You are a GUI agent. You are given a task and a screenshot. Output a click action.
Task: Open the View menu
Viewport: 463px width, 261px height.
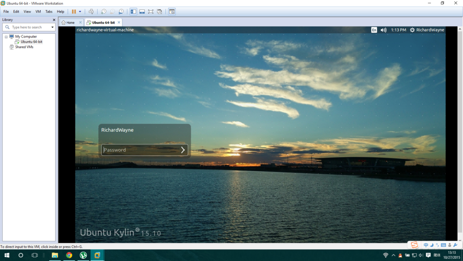pos(27,12)
